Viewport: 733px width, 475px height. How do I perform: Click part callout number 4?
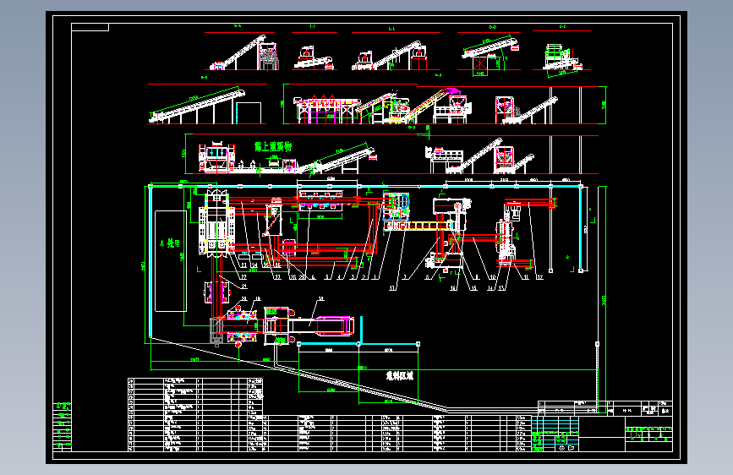point(339,277)
